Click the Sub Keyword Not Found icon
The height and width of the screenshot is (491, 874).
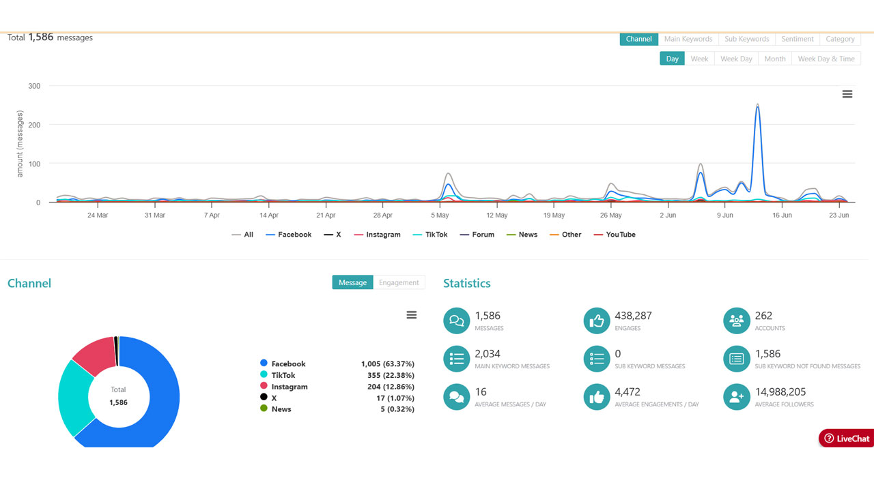click(737, 359)
